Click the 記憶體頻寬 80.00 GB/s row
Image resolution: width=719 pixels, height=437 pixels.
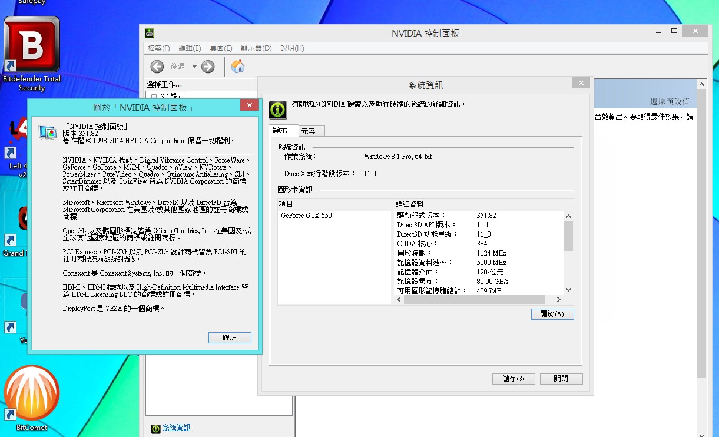pos(478,282)
